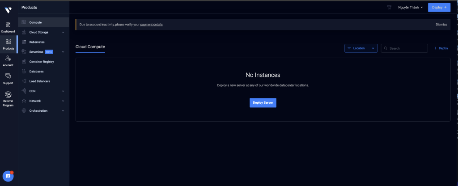Select the Products icon in sidebar
Screen dimensions: 458x186
(8, 42)
